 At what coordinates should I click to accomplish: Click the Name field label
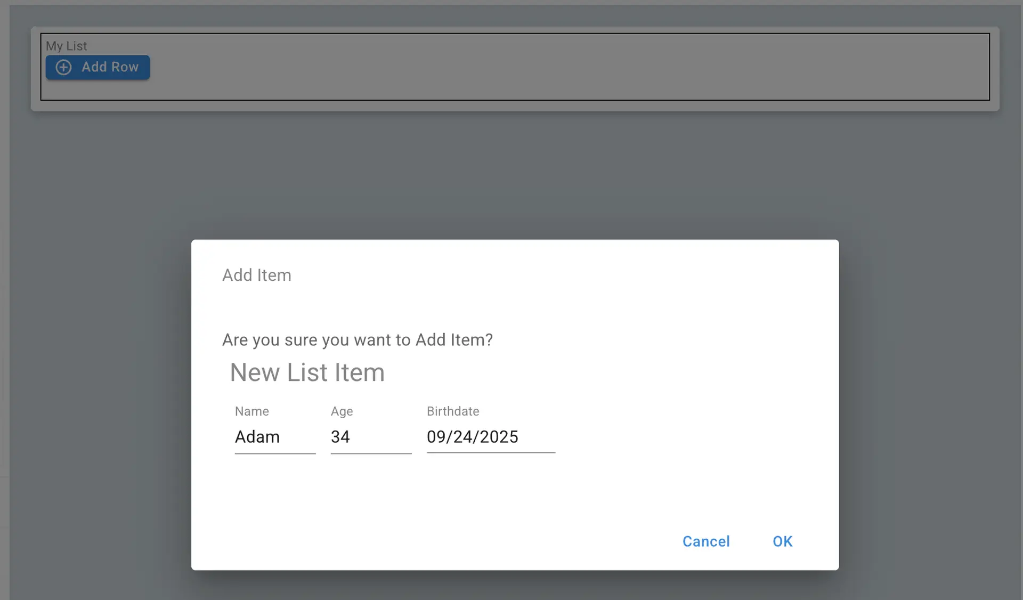(251, 411)
